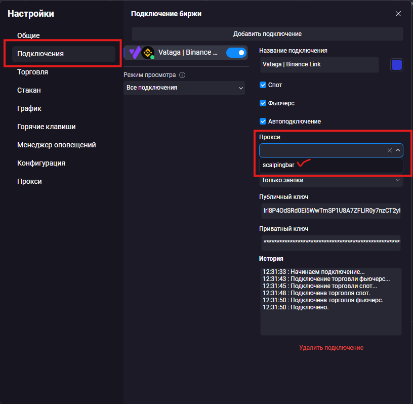Click log line 'Подключена торговля спот.'
The image size is (413, 404).
pyautogui.click(x=317, y=293)
